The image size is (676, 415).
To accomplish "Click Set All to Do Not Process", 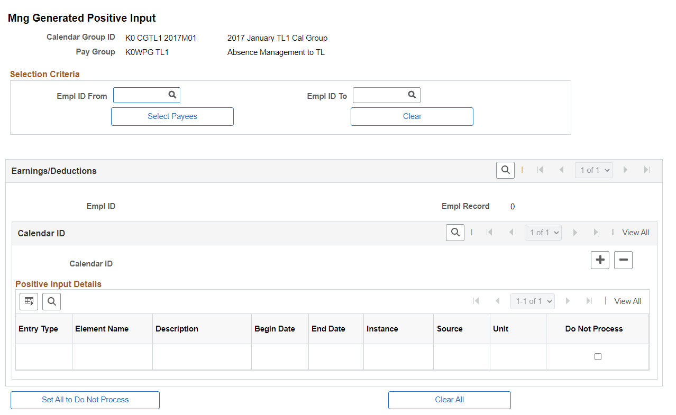I will (85, 400).
